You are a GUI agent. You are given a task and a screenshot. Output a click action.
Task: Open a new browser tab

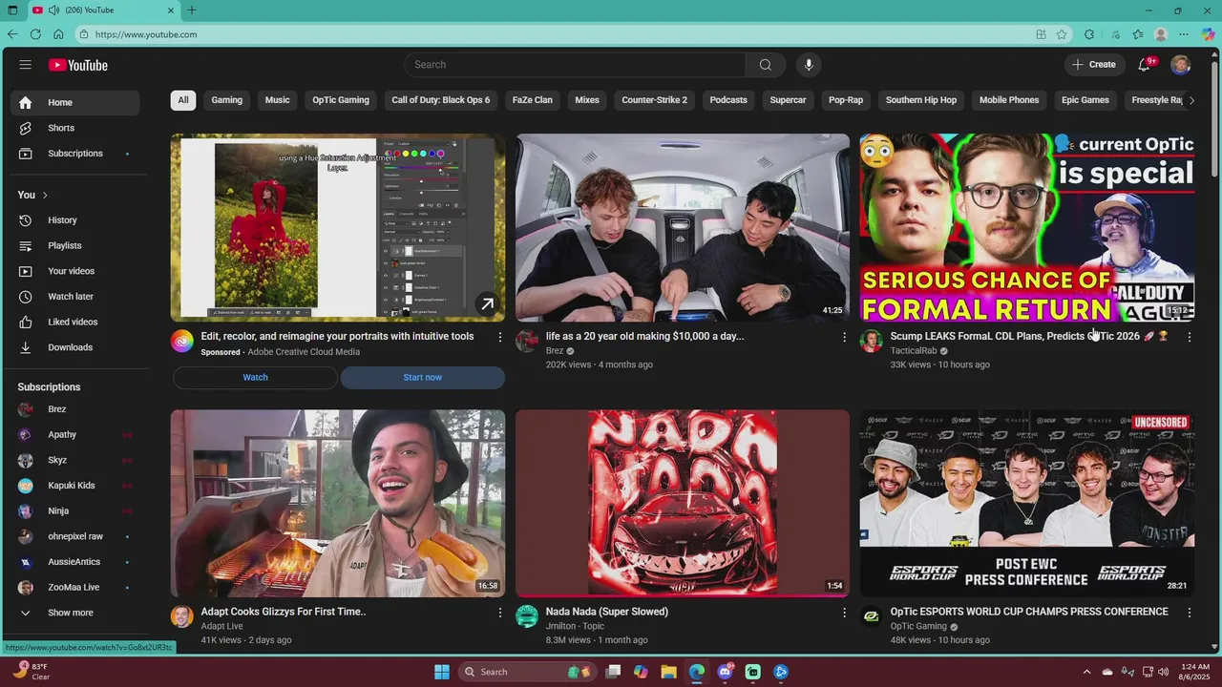192,10
